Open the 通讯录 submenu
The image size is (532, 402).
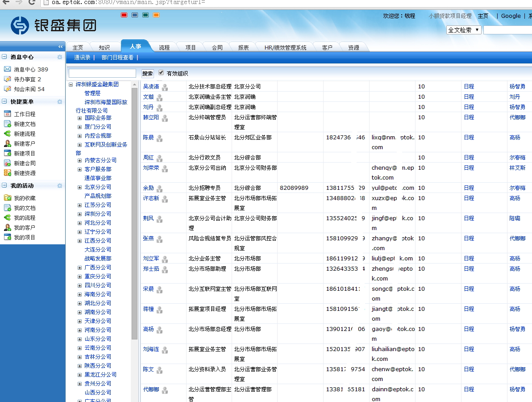click(x=82, y=58)
